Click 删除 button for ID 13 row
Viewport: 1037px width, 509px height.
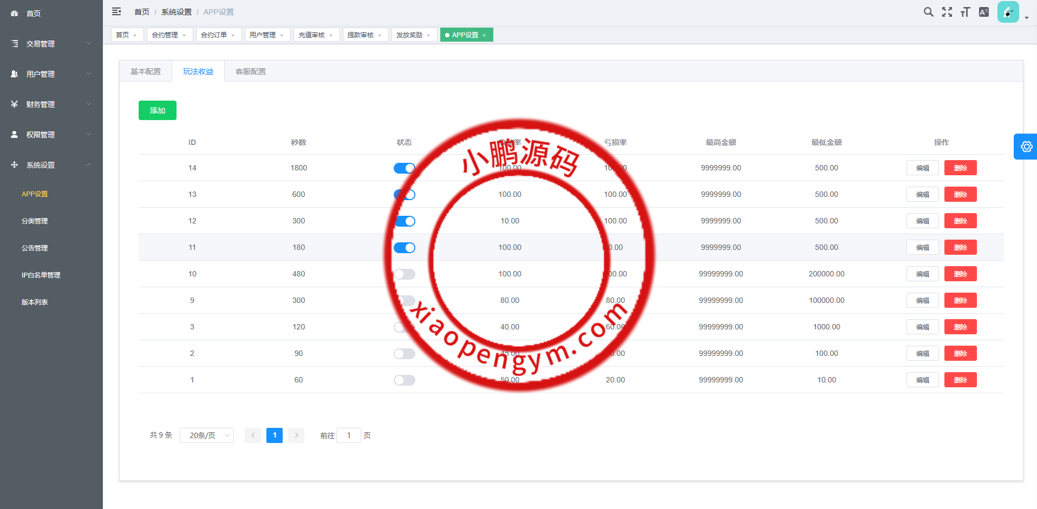[960, 194]
